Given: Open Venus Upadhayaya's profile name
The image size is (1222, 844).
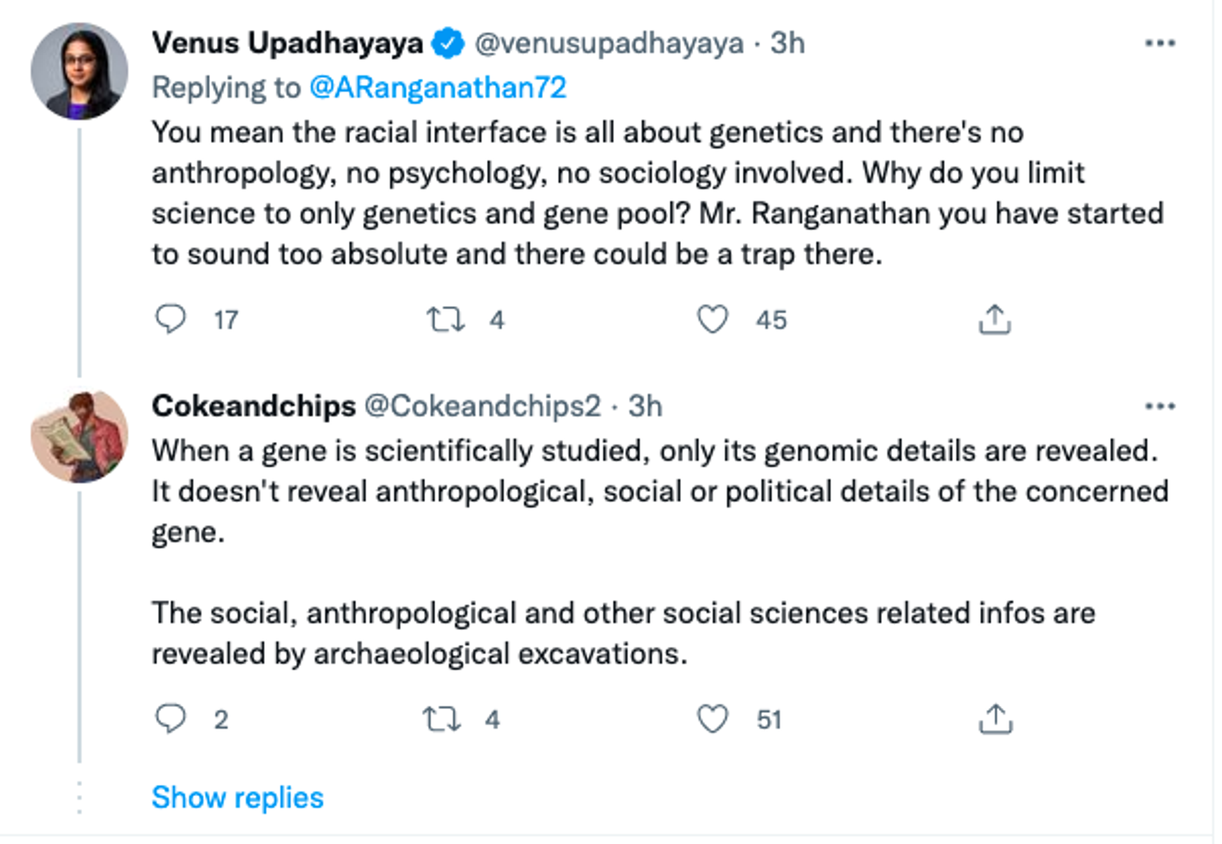Looking at the screenshot, I should [x=287, y=43].
